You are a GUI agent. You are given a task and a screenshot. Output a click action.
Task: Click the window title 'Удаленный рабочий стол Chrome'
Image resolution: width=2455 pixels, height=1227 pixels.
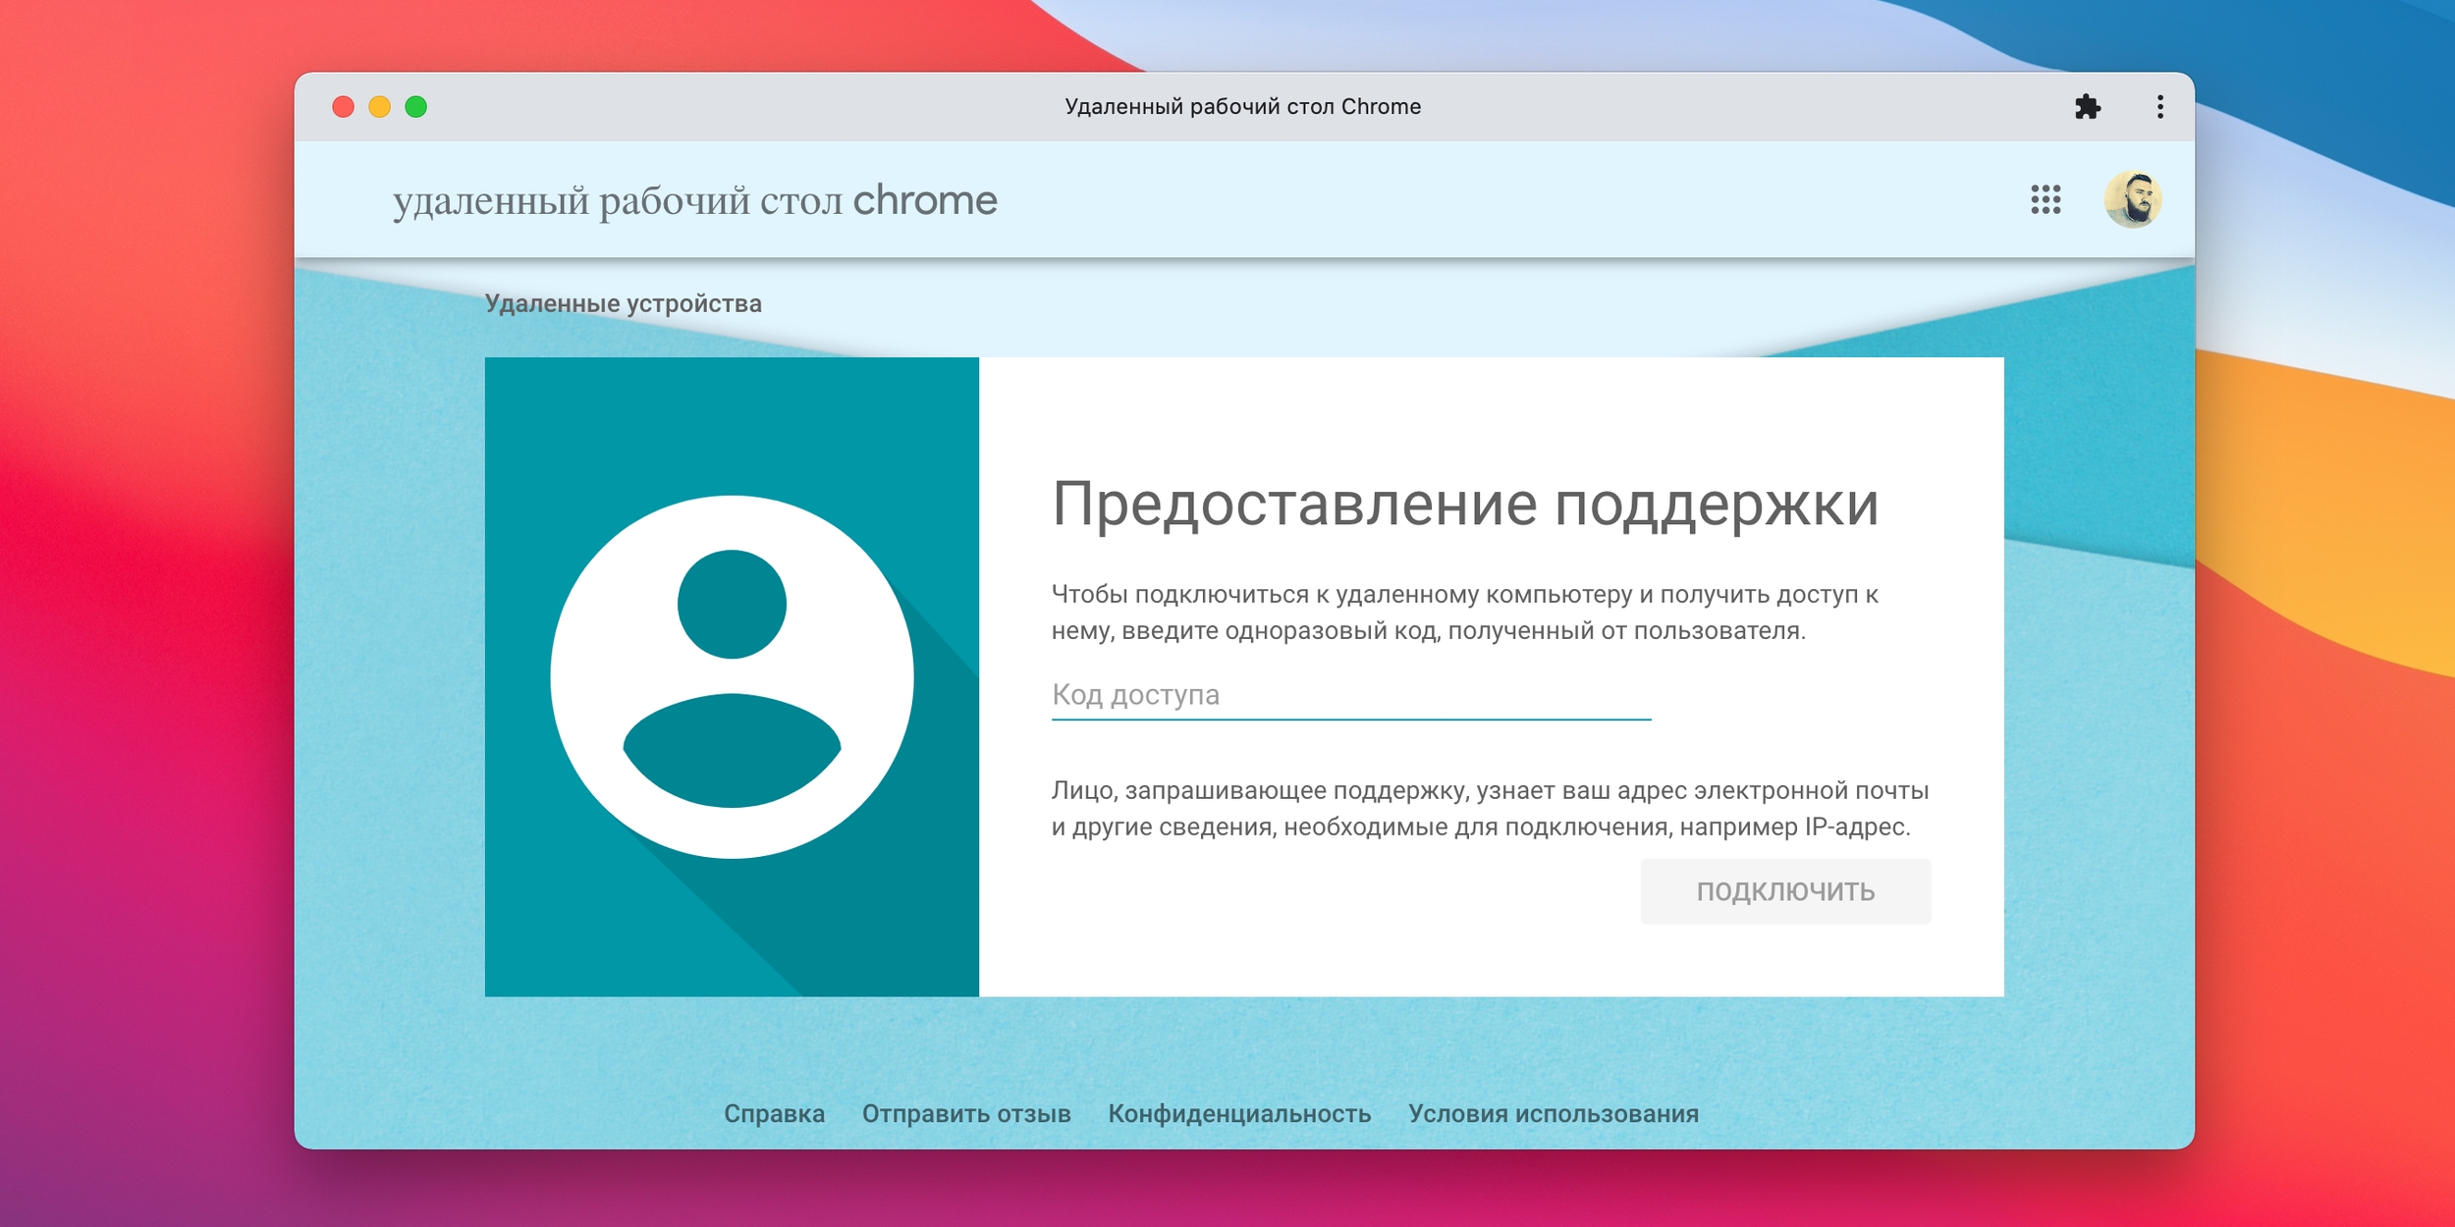(x=1242, y=107)
